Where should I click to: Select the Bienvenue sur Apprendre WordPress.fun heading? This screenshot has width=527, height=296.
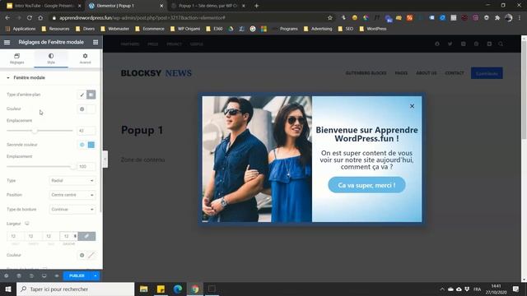click(366, 134)
